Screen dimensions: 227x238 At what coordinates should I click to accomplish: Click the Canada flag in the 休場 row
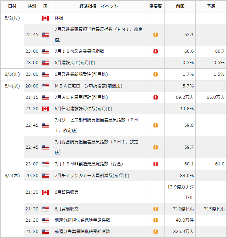click(45, 18)
